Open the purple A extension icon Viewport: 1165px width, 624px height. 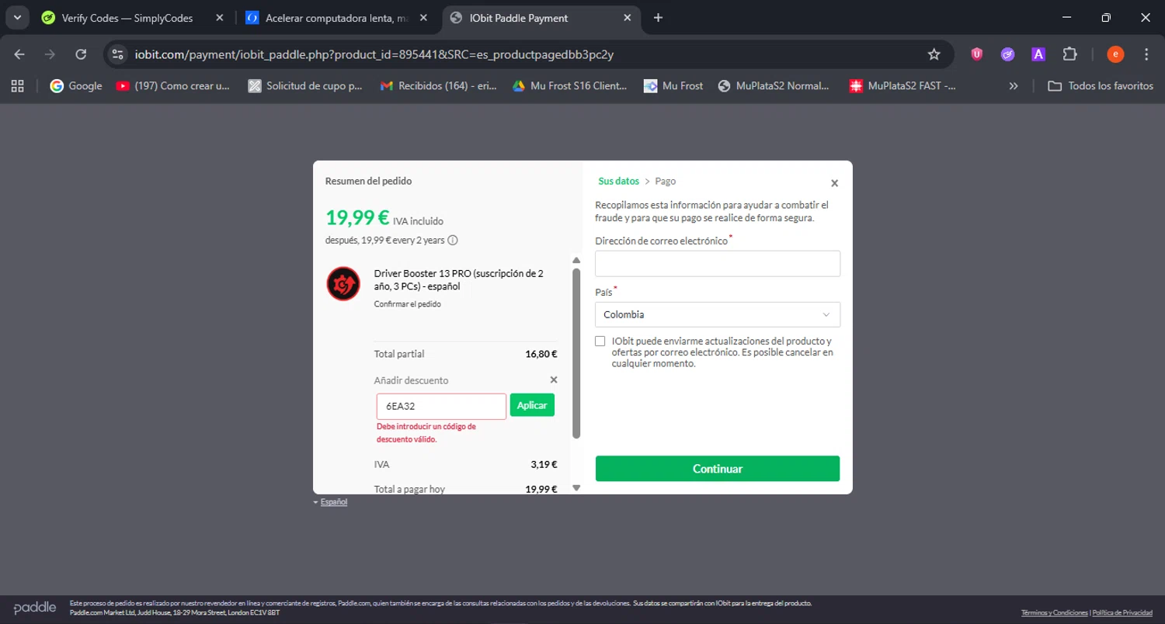pos(1038,54)
